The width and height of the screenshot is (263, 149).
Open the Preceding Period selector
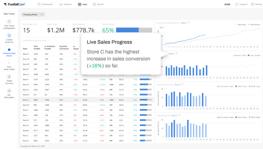33,15
